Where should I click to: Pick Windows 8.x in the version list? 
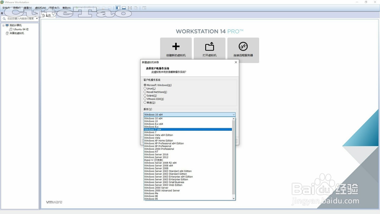(188, 127)
